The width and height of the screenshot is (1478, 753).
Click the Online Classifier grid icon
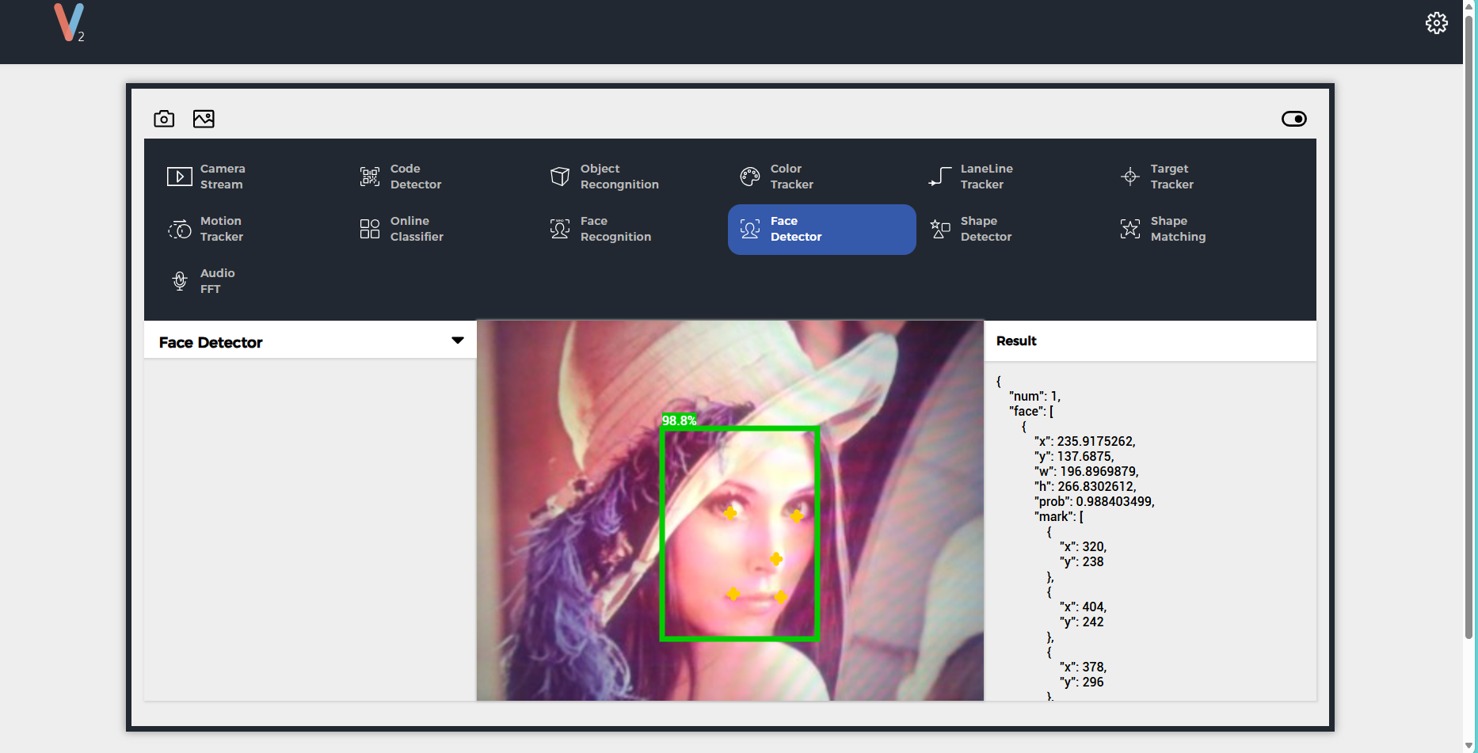tap(370, 229)
